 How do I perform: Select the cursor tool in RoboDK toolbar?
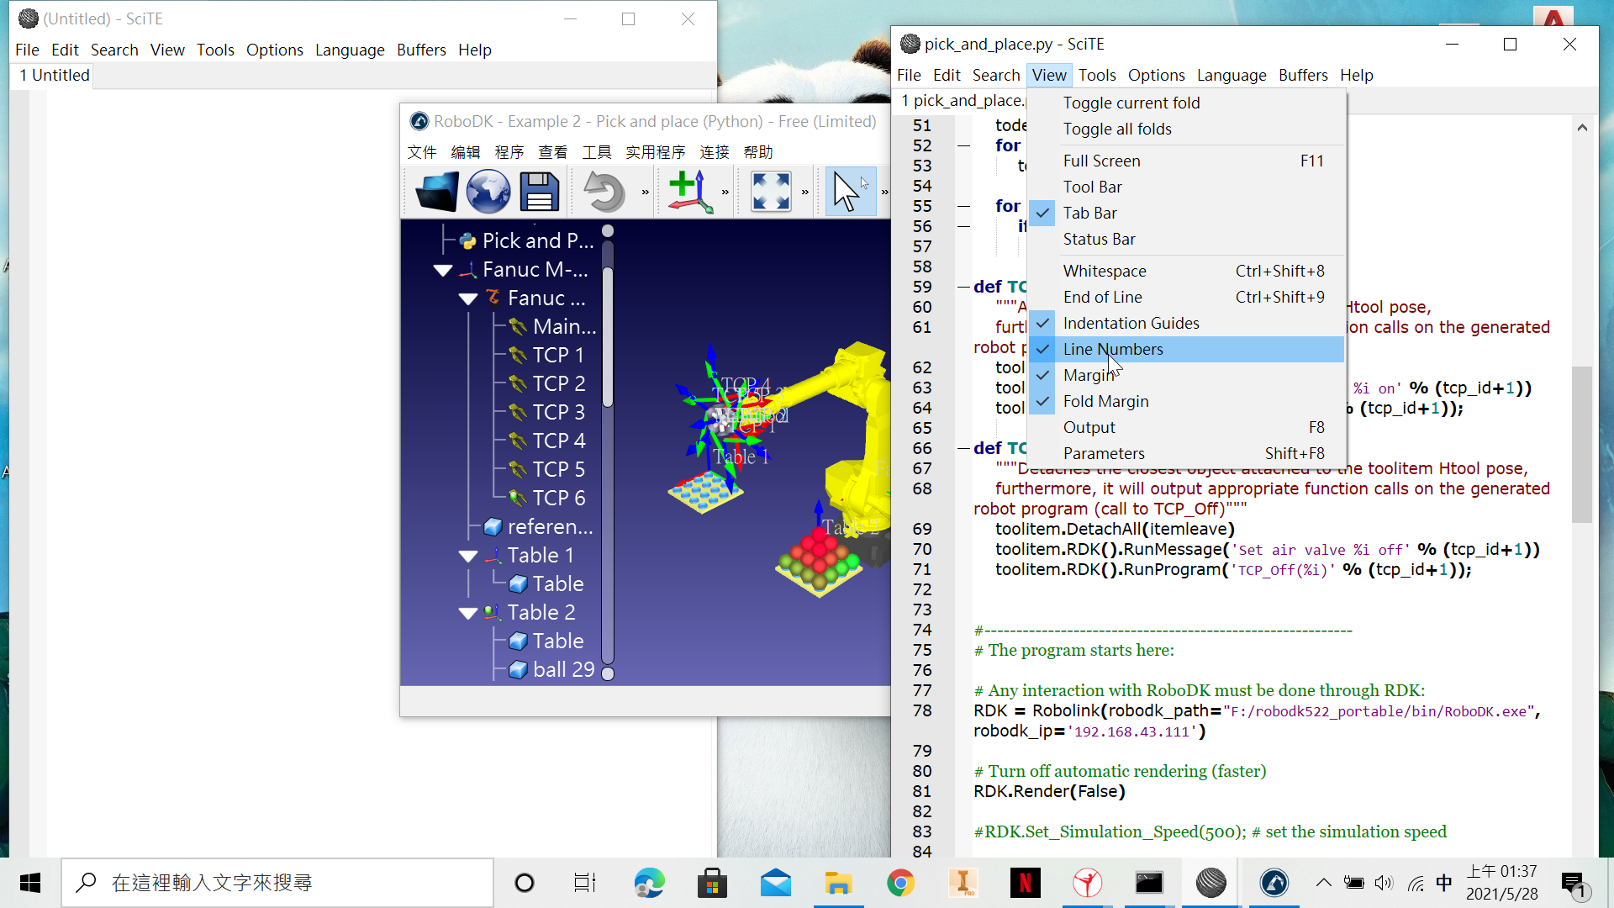tap(850, 192)
